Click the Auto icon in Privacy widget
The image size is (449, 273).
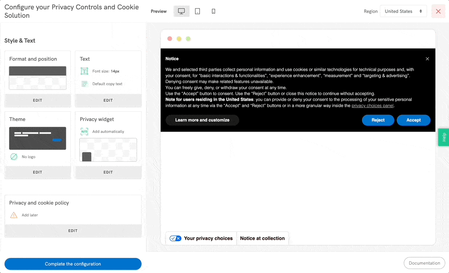pyautogui.click(x=84, y=132)
